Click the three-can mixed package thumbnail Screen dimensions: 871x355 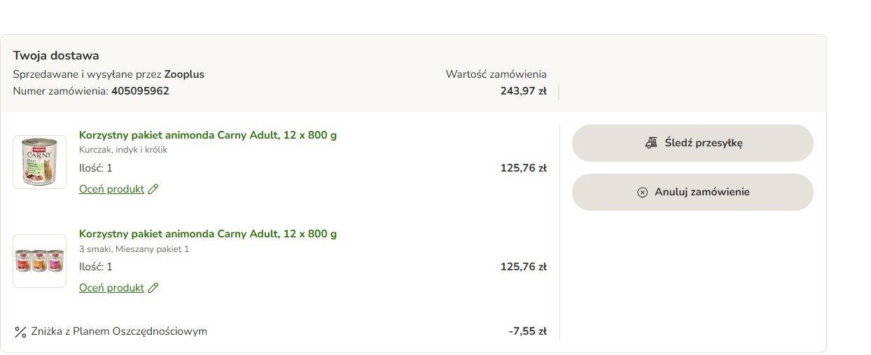pyautogui.click(x=39, y=260)
